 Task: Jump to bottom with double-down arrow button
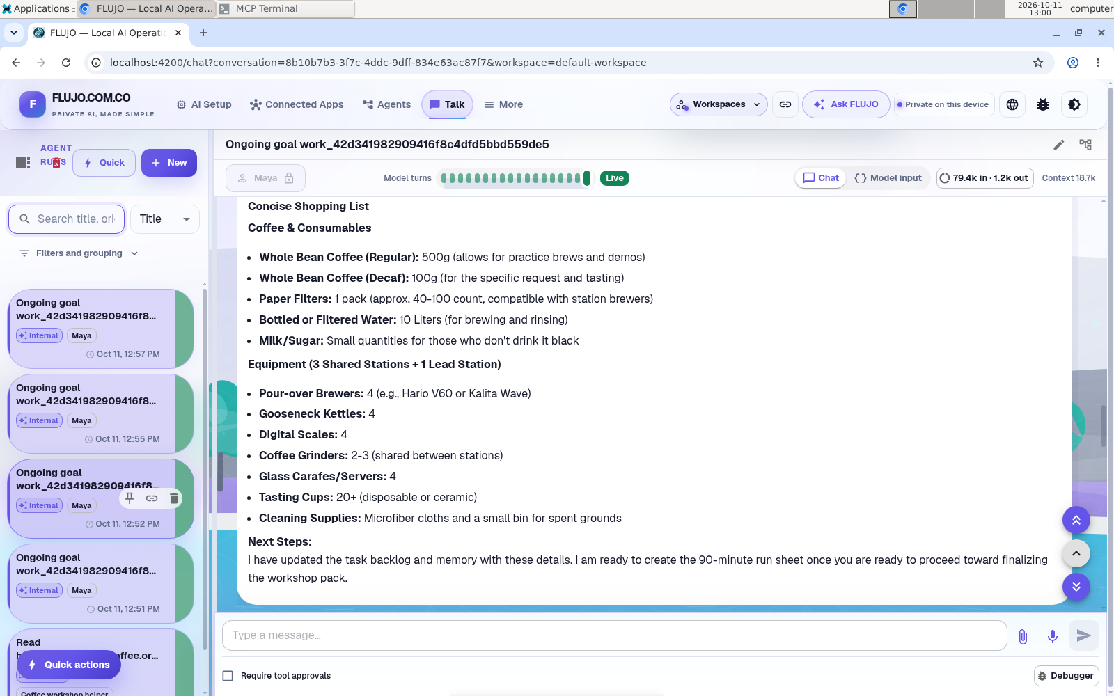tap(1076, 587)
